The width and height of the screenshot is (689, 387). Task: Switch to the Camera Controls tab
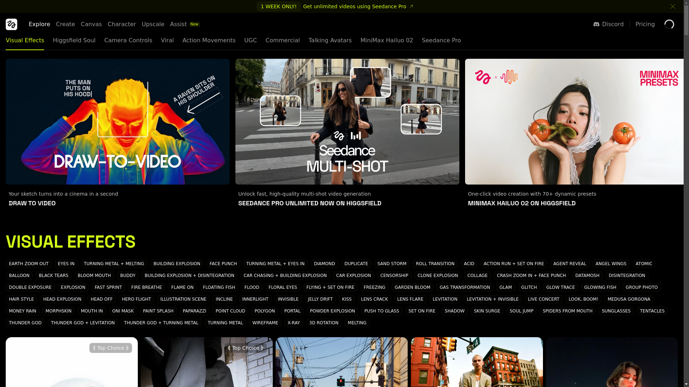click(x=128, y=40)
